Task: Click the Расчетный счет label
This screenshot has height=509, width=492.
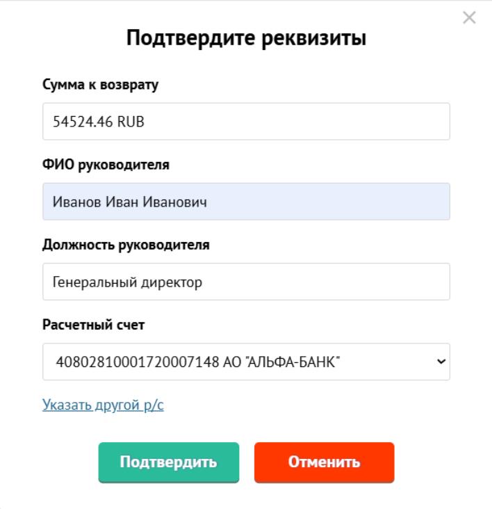Action: coord(94,325)
